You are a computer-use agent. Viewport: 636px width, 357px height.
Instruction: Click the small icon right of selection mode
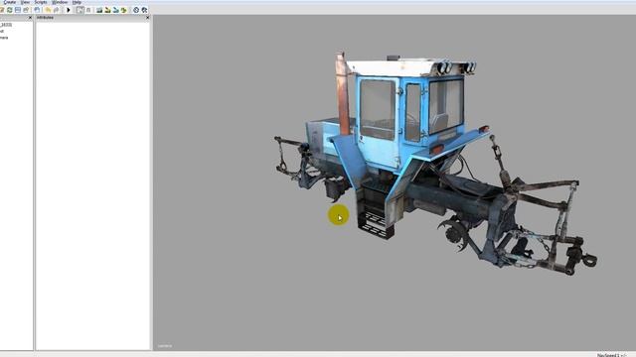(x=88, y=10)
